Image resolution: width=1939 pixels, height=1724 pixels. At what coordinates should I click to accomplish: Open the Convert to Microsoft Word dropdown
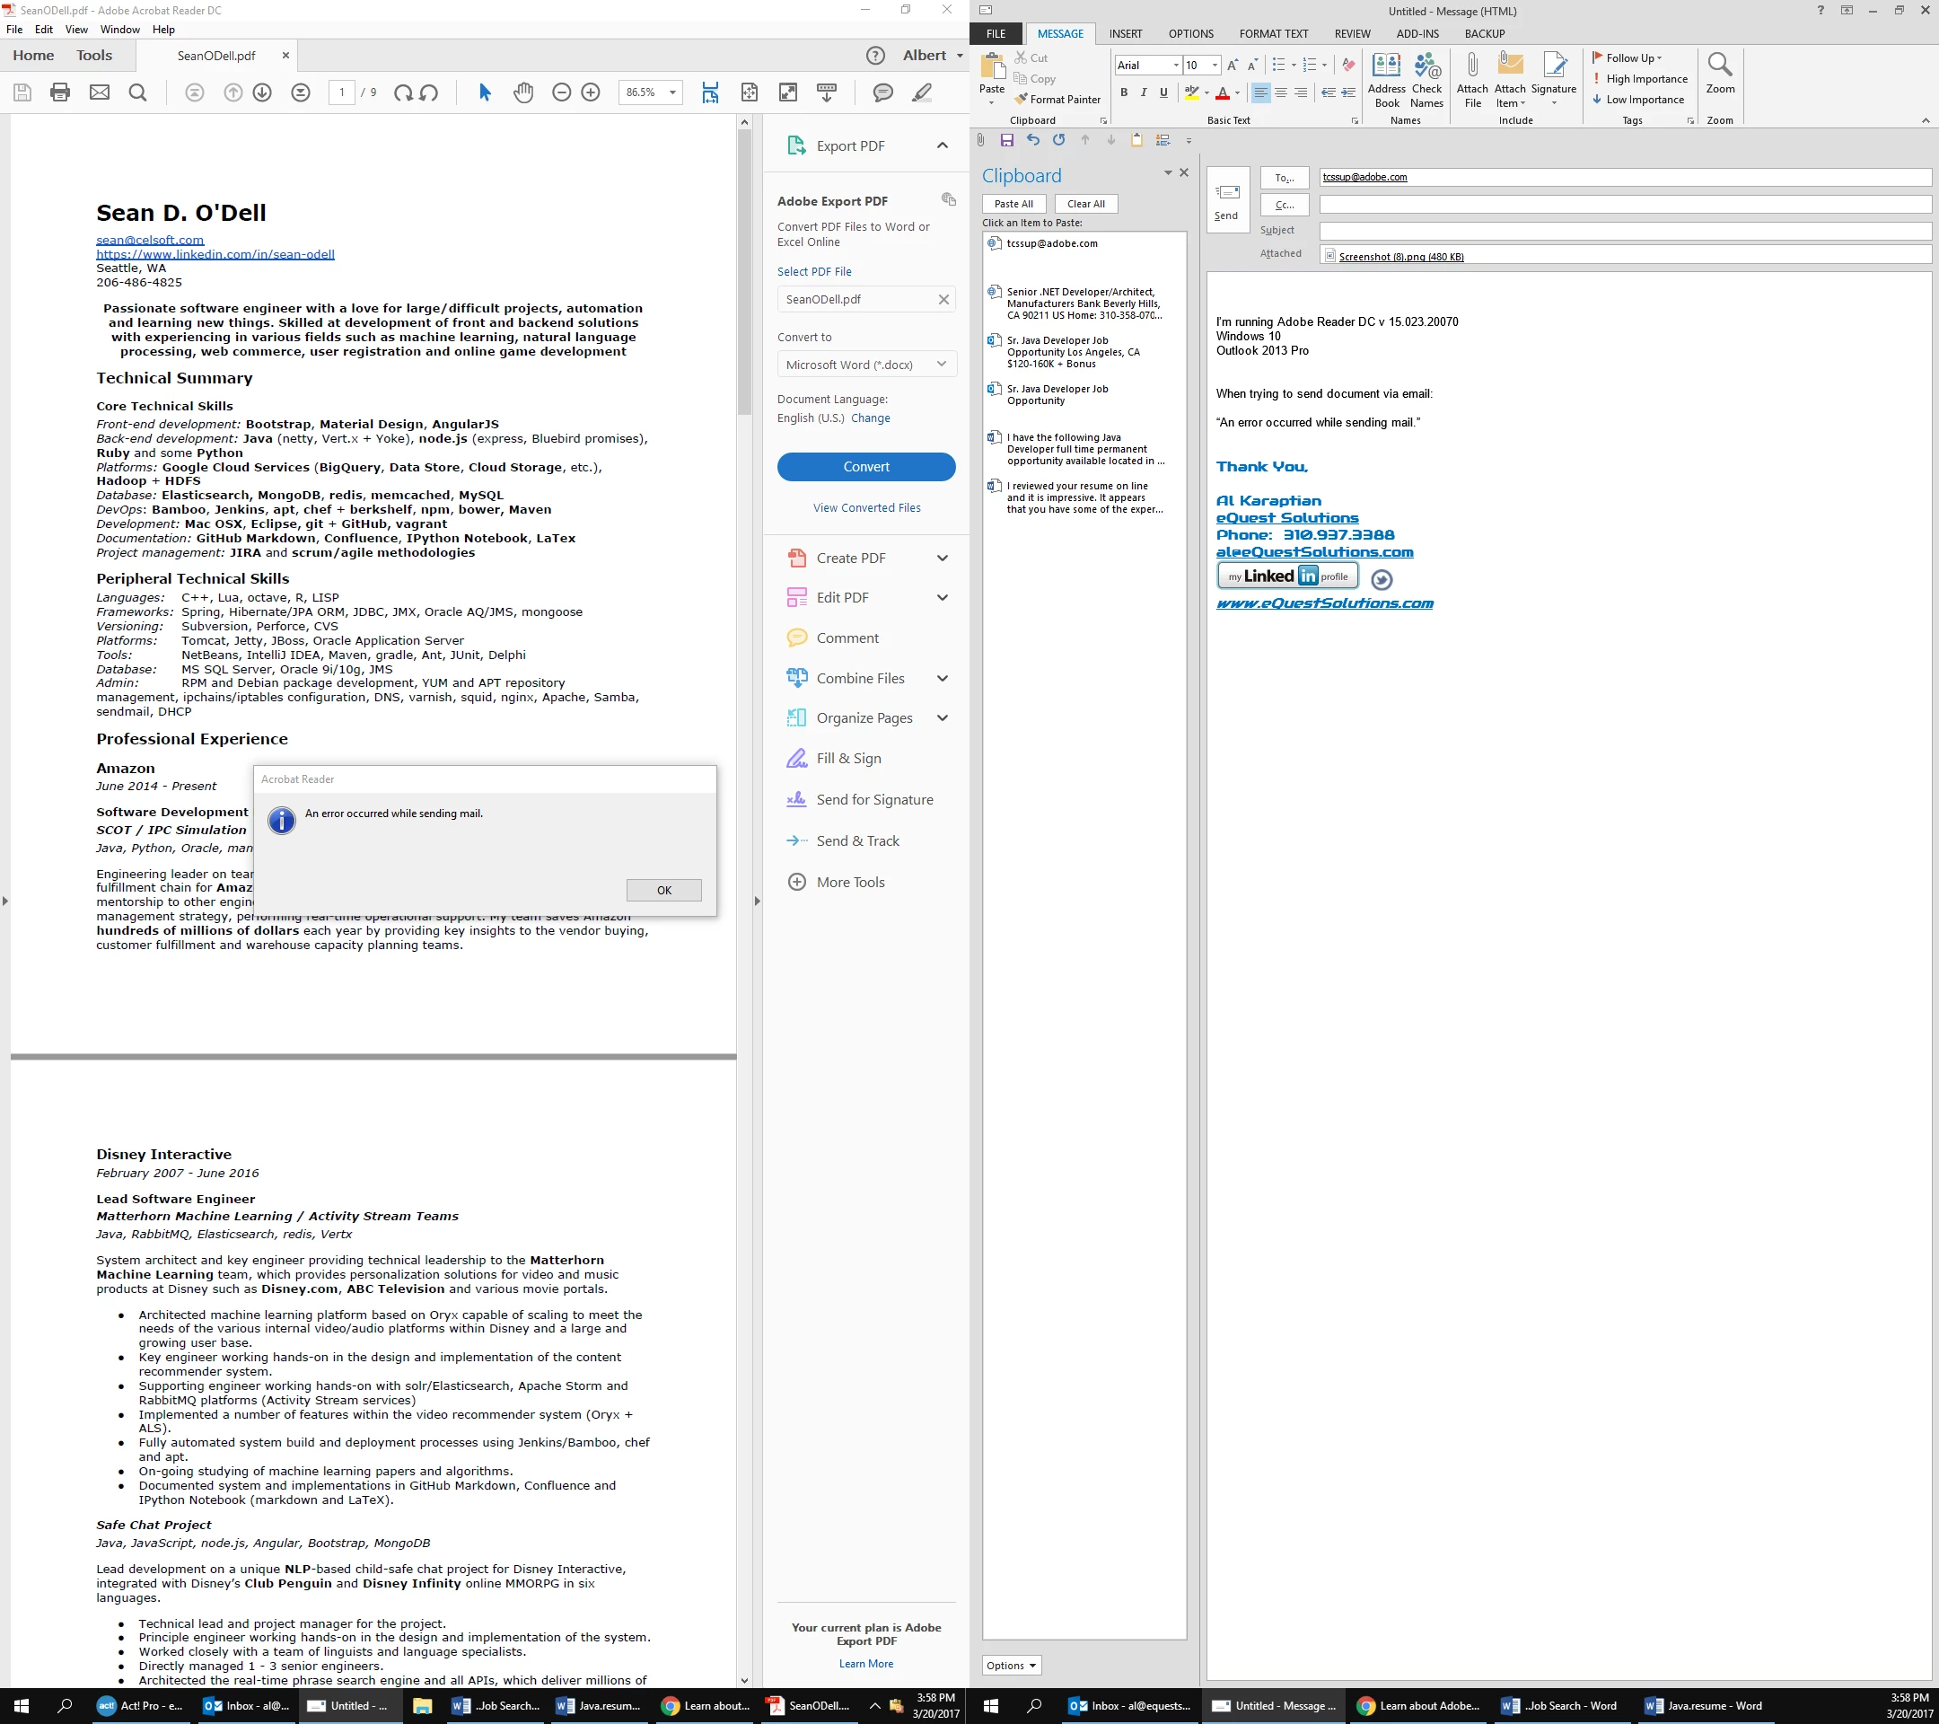click(x=865, y=365)
